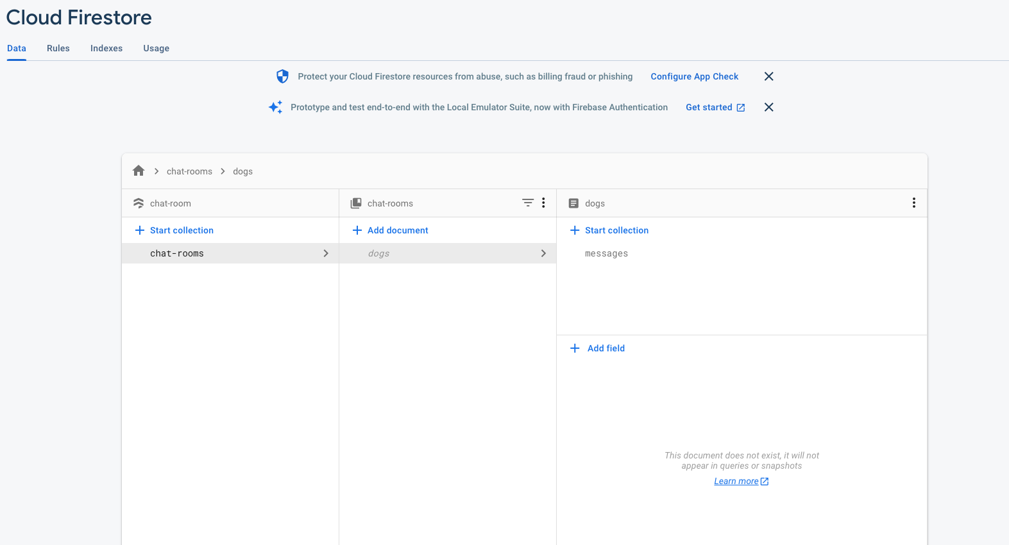Dismiss the Local Emulator Suite banner
The width and height of the screenshot is (1009, 545).
pyautogui.click(x=769, y=107)
